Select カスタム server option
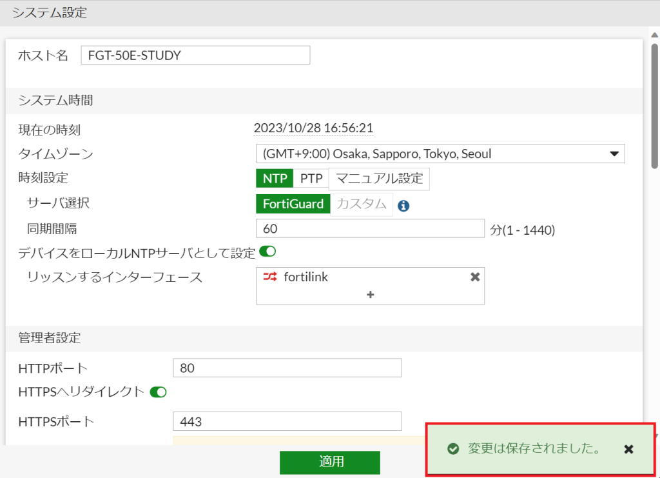660x478 pixels. tap(362, 204)
